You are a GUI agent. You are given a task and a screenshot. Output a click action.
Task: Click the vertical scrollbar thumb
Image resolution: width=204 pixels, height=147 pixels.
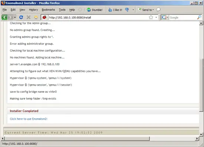201,85
